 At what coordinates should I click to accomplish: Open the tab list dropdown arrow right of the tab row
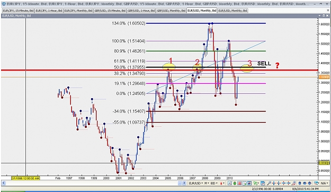(327, 11)
